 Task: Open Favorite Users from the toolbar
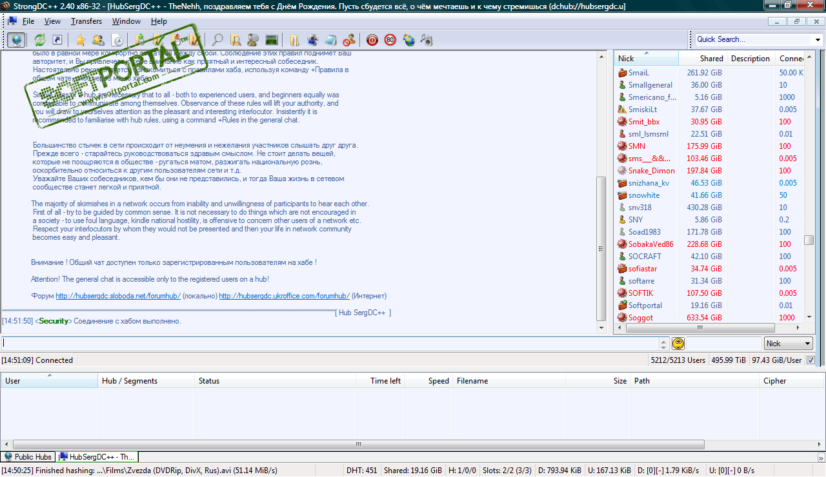tap(98, 40)
